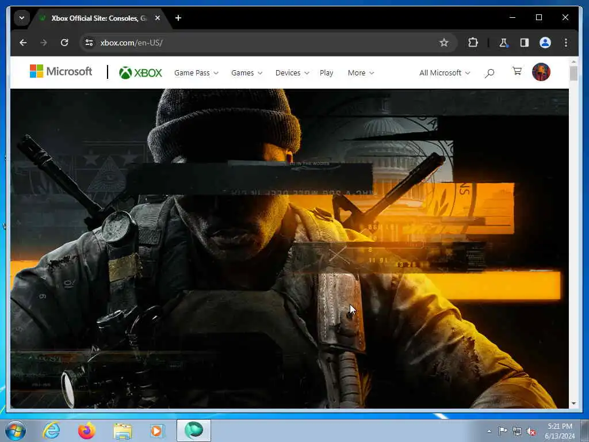
Task: Expand the Game Pass menu
Action: (196, 73)
